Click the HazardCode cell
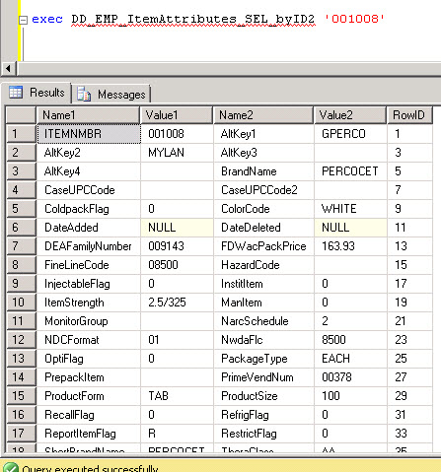Viewport: 441px width, 472px height. [x=263, y=265]
